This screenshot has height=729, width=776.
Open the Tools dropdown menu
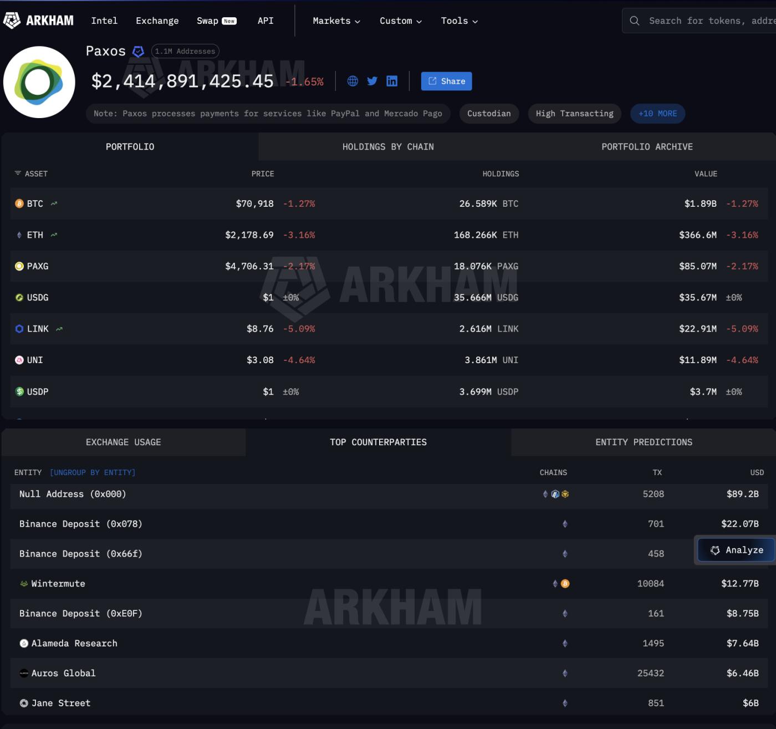click(x=459, y=21)
